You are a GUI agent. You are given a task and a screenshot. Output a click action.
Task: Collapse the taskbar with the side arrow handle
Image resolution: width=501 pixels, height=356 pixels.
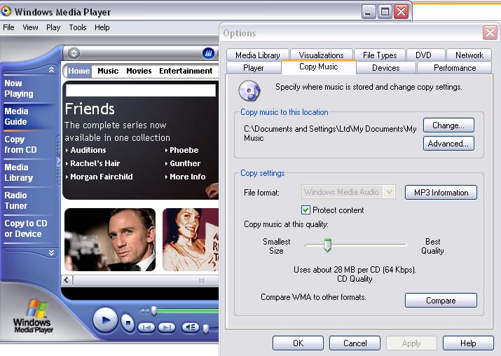(58, 160)
